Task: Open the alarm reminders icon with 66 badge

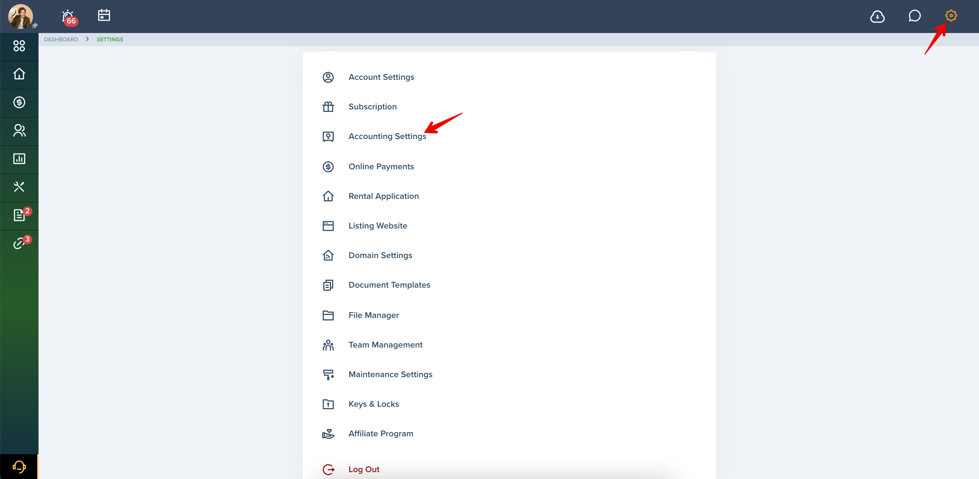Action: coord(69,17)
